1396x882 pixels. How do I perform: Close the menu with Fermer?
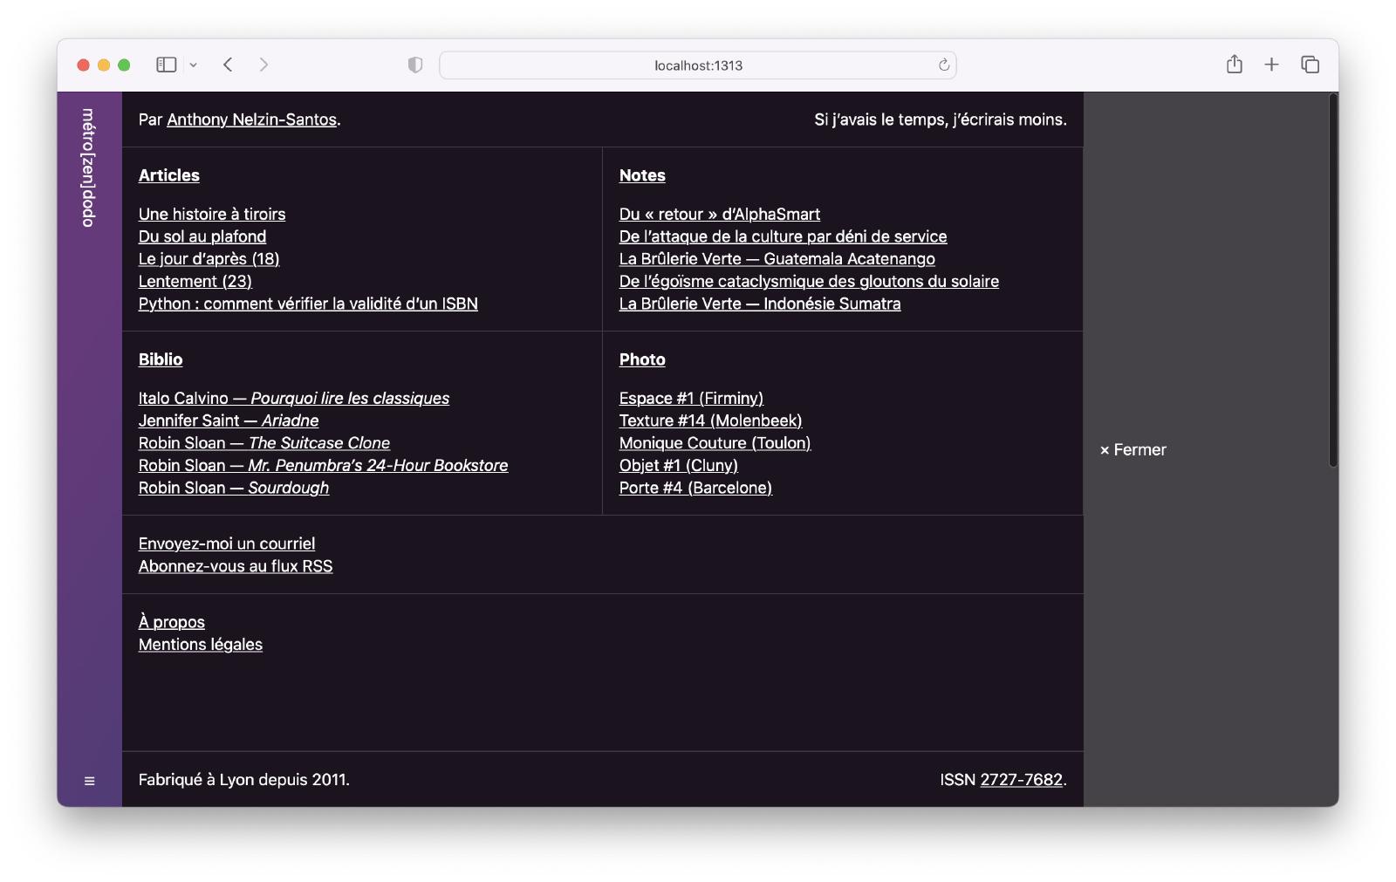tap(1133, 450)
